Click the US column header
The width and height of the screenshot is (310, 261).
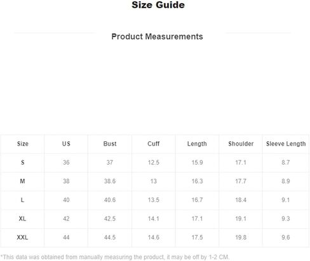66,144
